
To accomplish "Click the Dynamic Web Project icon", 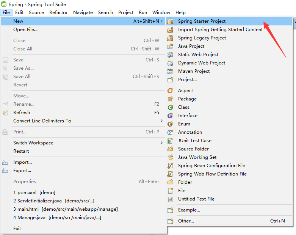I will pos(170,63).
